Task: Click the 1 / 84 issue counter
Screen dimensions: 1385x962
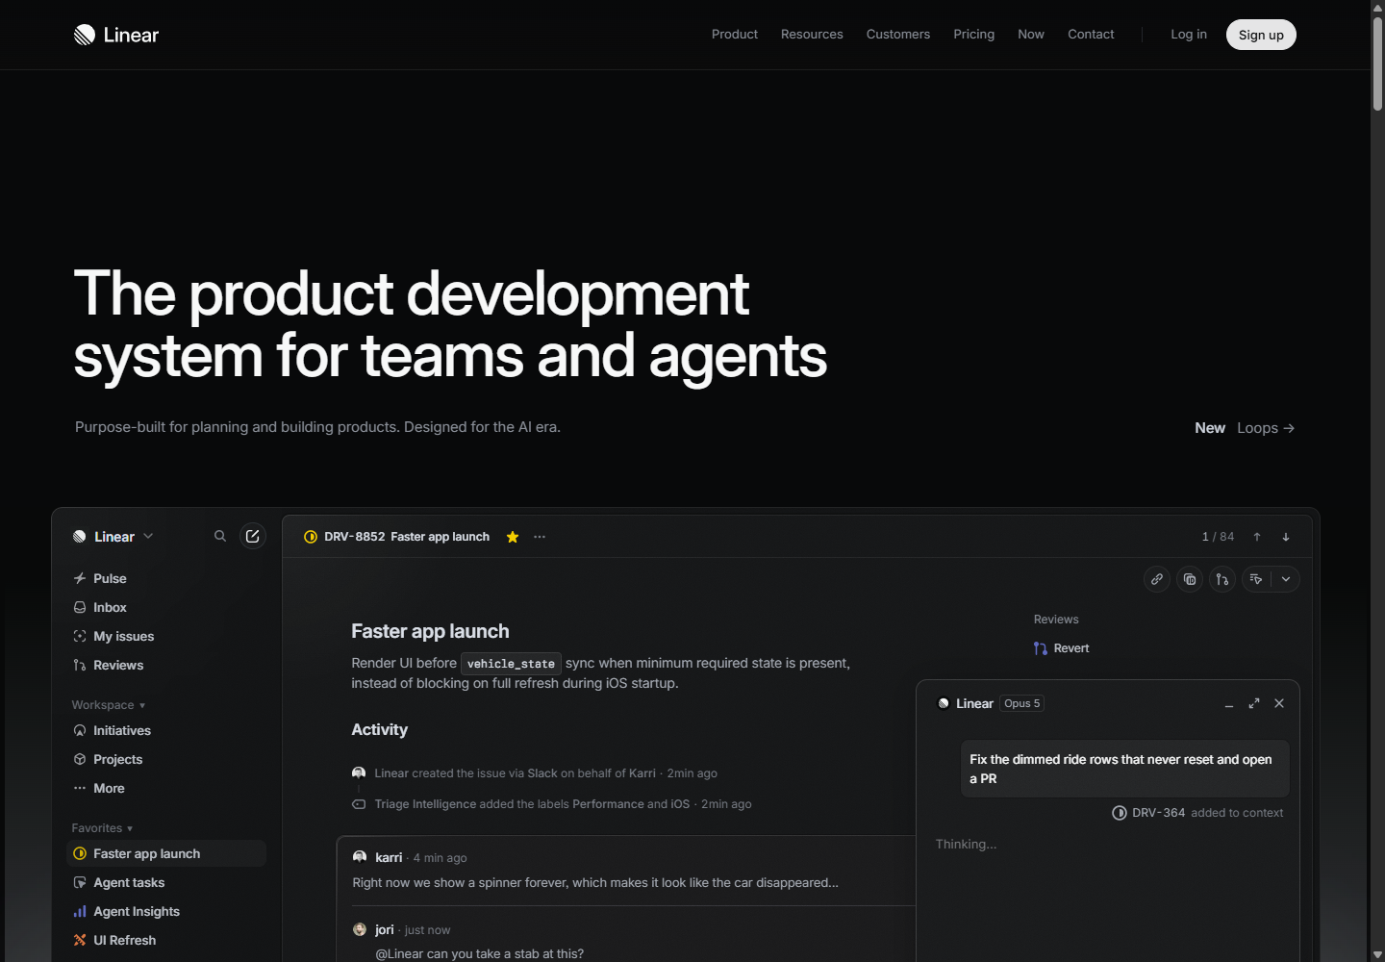Action: [x=1218, y=537]
